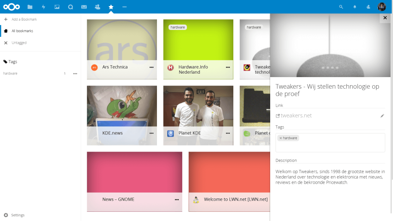Open Settings at the sidebar bottom
The height and width of the screenshot is (221, 393).
[18, 215]
